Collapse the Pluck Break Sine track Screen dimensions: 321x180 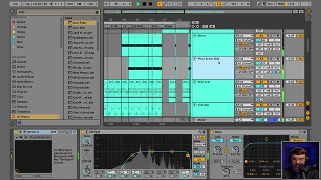point(195,59)
